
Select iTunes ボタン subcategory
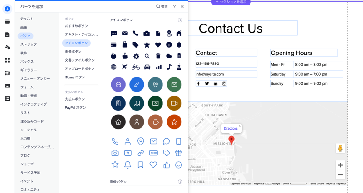point(75,77)
